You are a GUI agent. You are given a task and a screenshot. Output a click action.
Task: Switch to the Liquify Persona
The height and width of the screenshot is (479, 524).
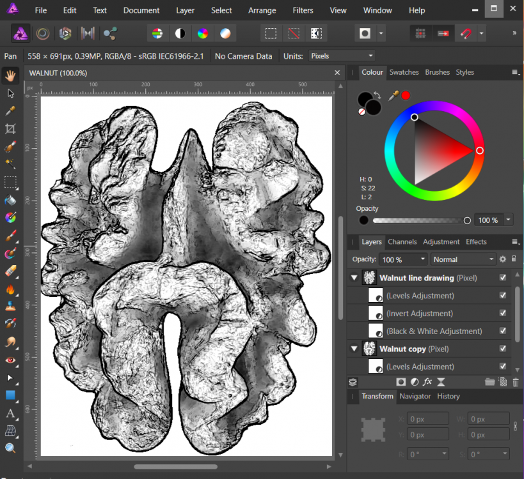click(43, 33)
